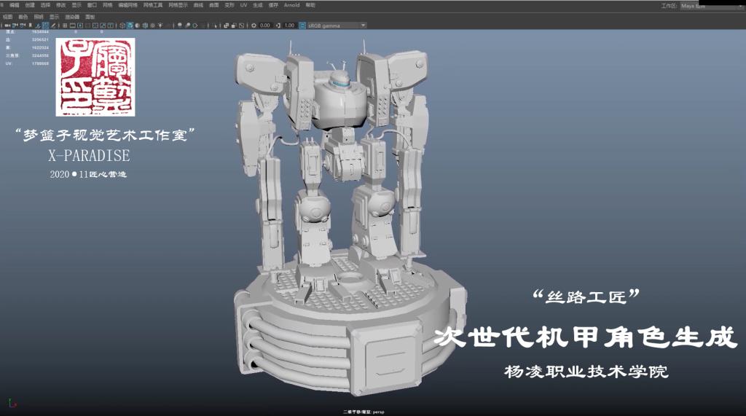The image size is (746, 416).
Task: Open the UV menu in the menu bar
Action: 244,5
